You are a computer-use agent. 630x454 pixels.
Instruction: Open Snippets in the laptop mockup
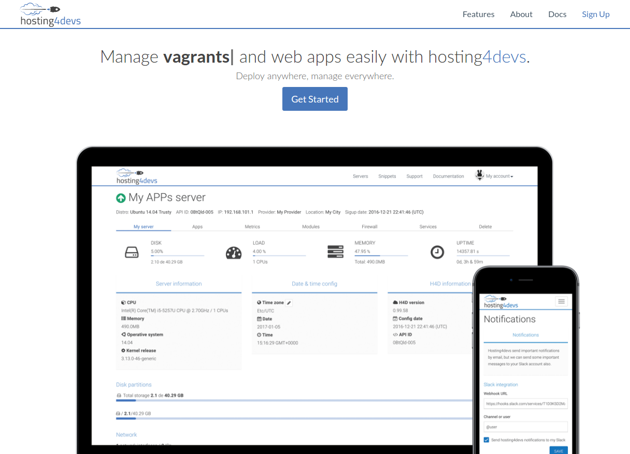[x=387, y=176]
